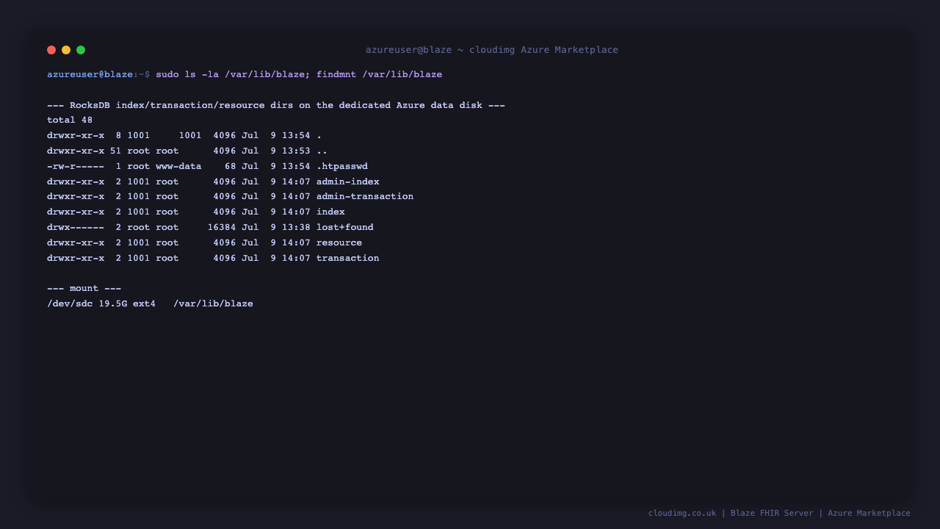
Task: Click the 'azureuser@blaze' shell prompt
Action: coord(90,75)
